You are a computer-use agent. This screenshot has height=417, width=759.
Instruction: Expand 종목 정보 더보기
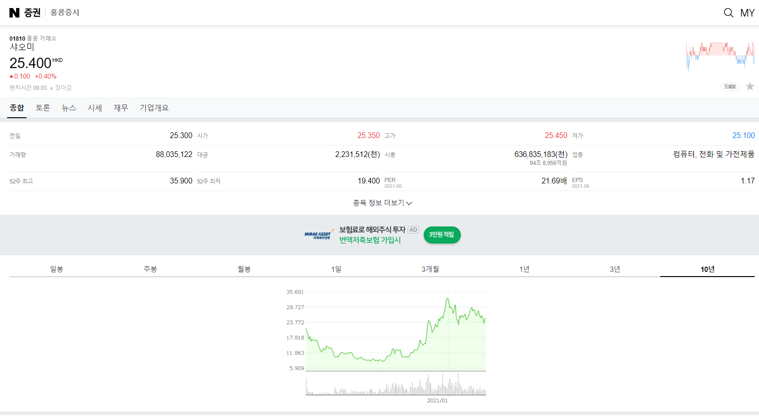click(x=382, y=203)
